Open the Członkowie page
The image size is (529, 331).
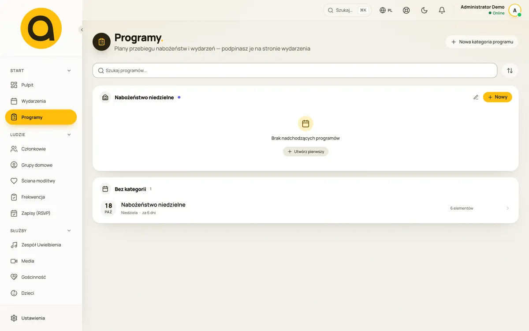tap(41, 149)
